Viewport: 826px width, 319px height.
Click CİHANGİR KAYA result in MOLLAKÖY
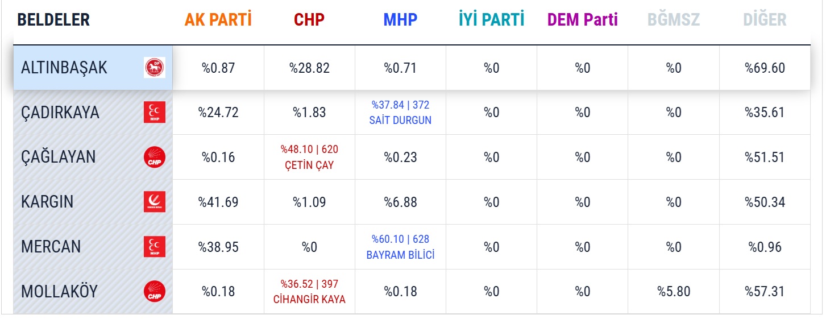[309, 292]
